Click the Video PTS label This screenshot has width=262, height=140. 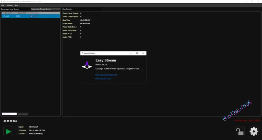coord(67,34)
